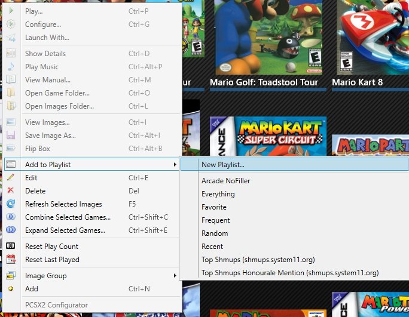409x317 pixels.
Task: Select Reset Last Played entry
Action: coord(92,260)
